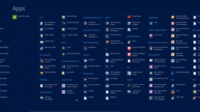Launch Camtasia Player icon
Image resolution: width=200 pixels, height=112 pixels.
pos(63,17)
